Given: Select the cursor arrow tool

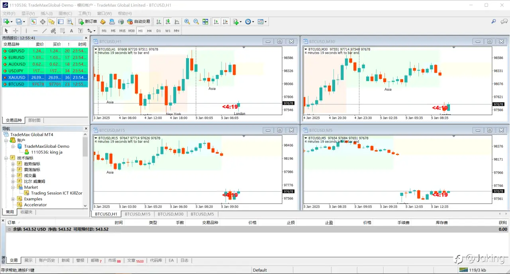Looking at the screenshot, I should [x=6, y=31].
